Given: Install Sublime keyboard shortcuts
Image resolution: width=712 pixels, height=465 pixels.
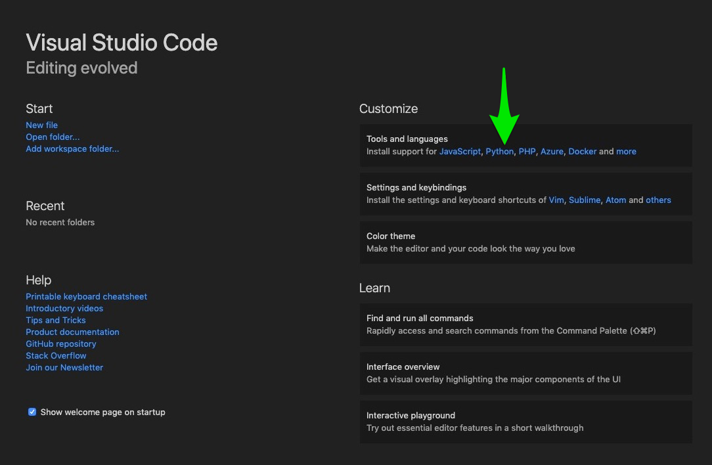Looking at the screenshot, I should [585, 200].
